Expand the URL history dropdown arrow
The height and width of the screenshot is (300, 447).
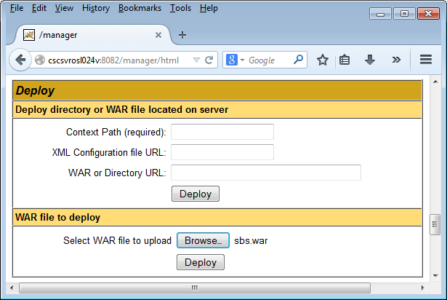(196, 60)
